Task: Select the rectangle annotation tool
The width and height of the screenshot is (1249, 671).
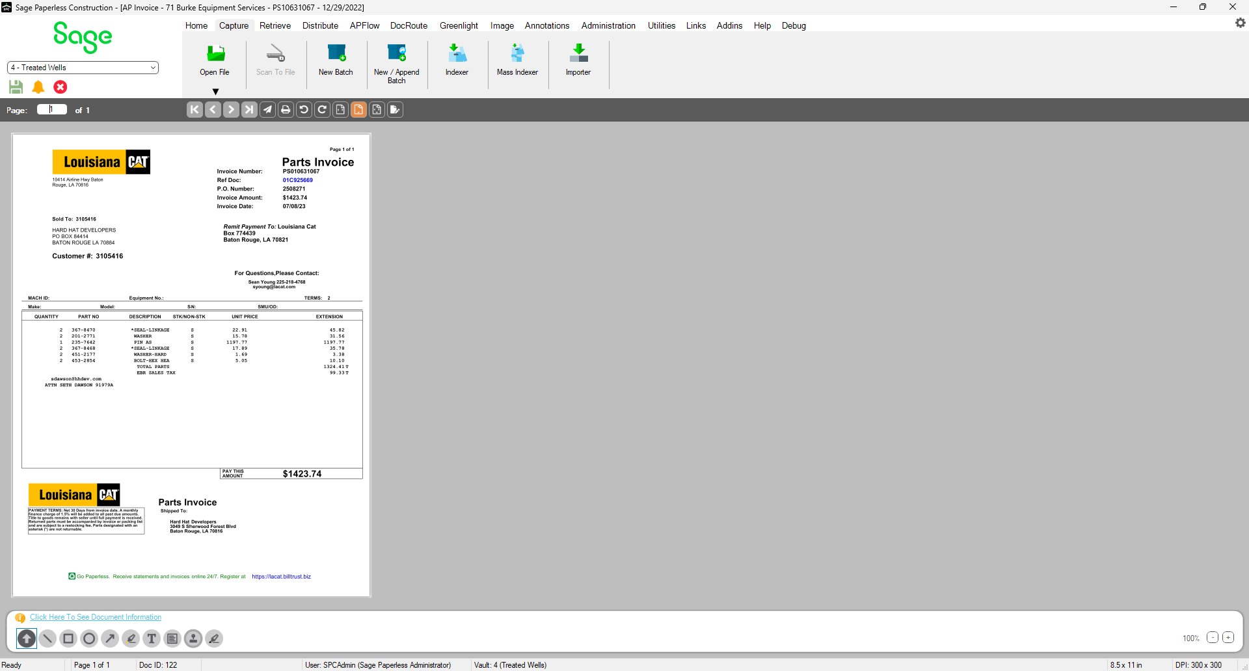Action: (68, 638)
